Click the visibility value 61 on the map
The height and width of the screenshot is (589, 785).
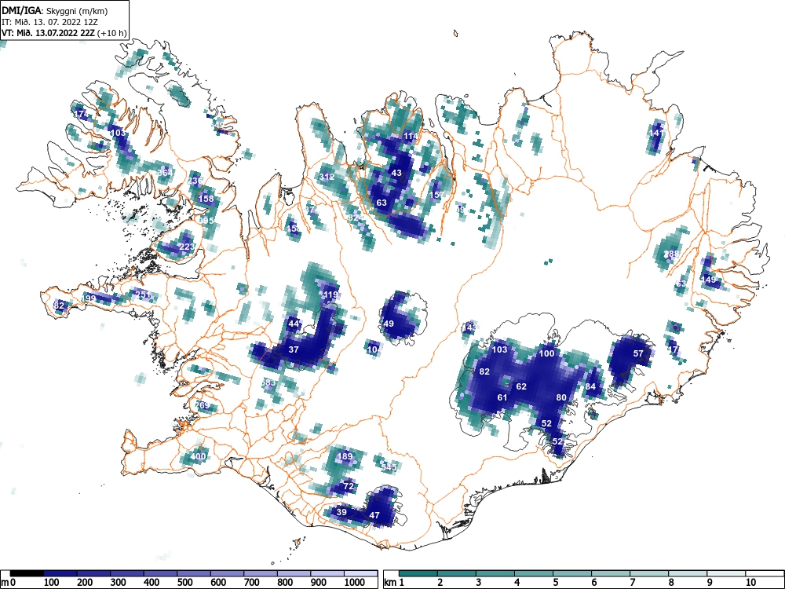tap(502, 397)
